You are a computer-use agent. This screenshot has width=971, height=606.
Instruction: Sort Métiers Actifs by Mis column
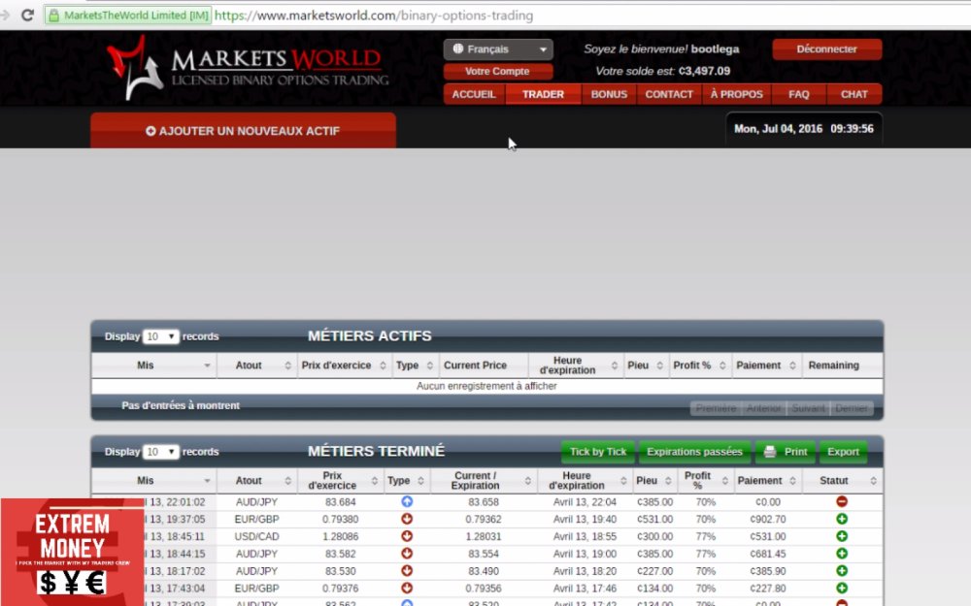click(x=154, y=366)
